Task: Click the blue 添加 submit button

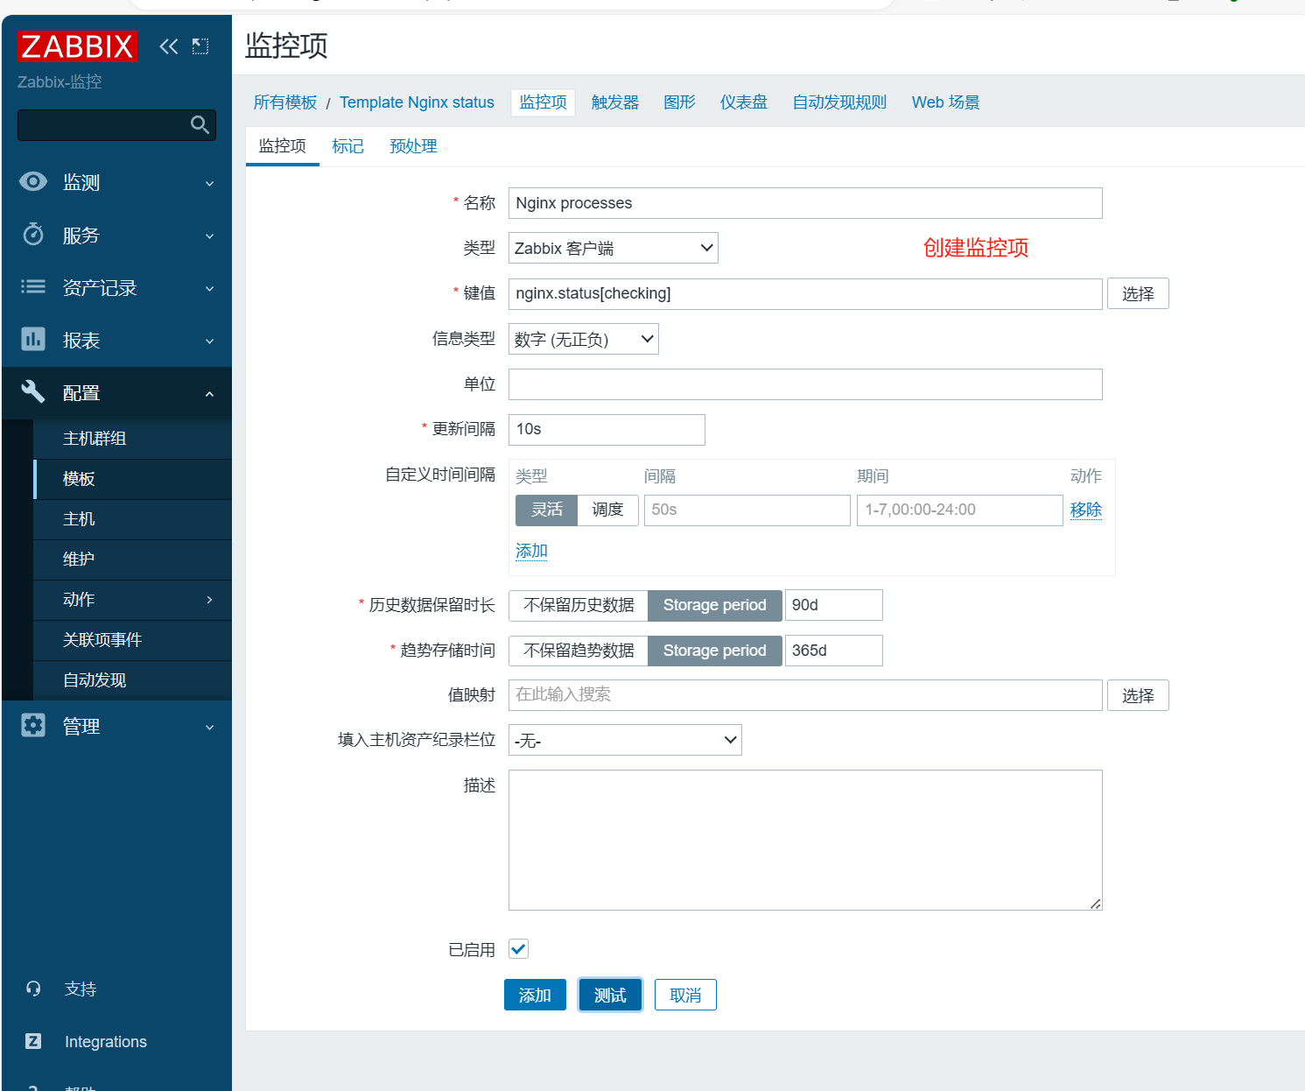Action: tap(535, 995)
